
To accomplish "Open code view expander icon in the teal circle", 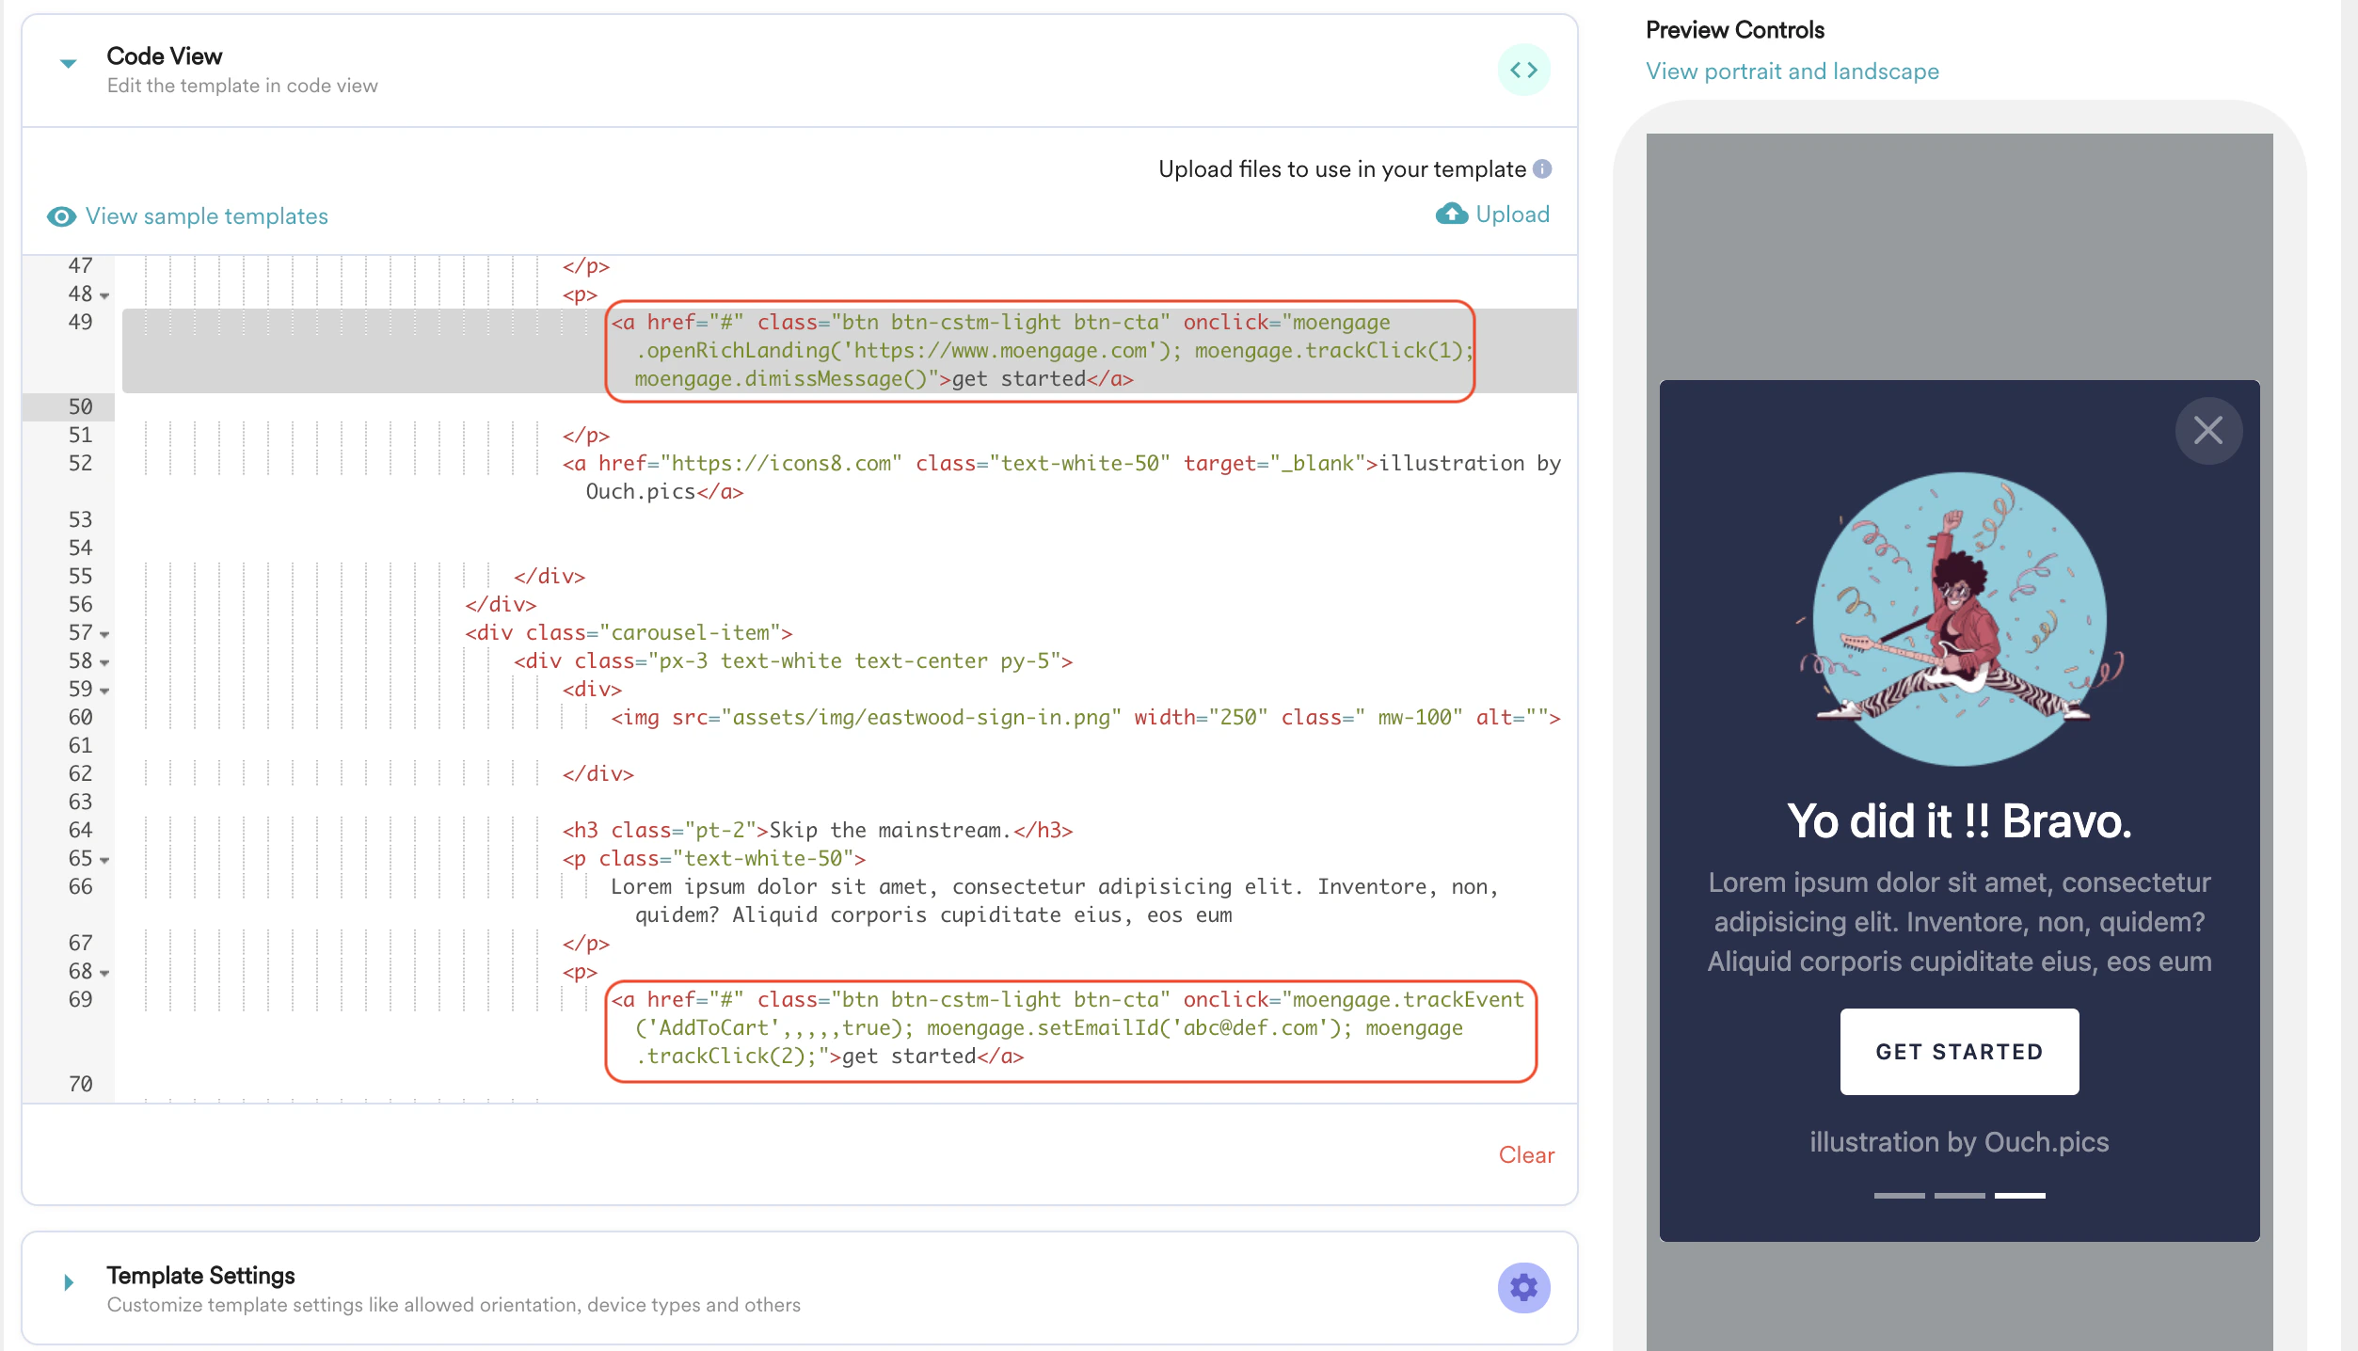I will pos(1523,70).
